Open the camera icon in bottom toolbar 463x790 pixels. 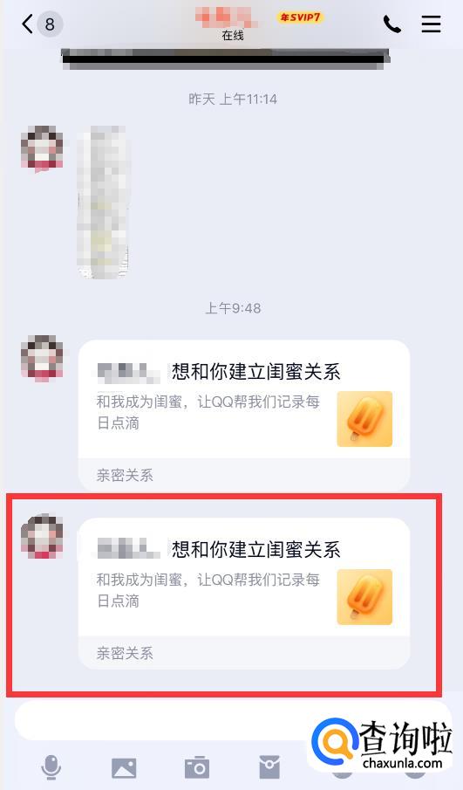coord(197,767)
